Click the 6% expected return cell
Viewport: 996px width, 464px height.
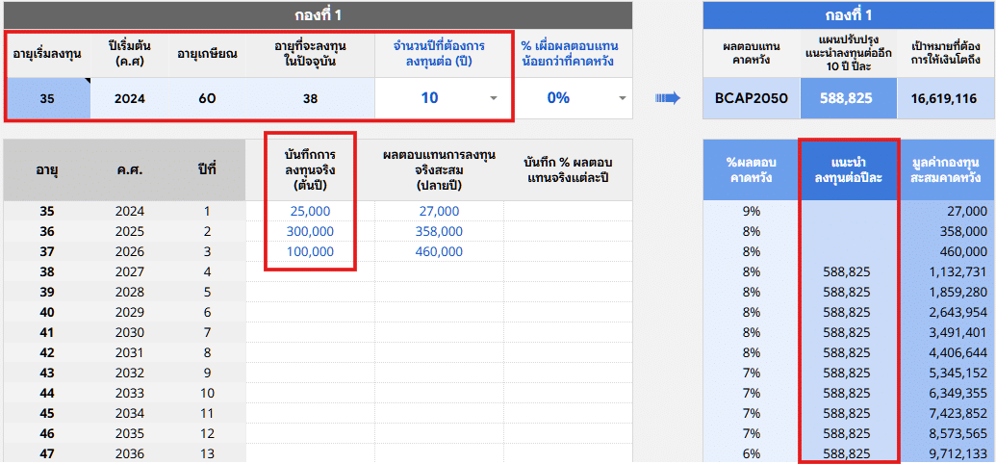point(752,453)
